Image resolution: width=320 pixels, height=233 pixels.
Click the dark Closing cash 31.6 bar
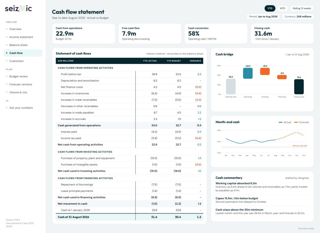coord(299,87)
